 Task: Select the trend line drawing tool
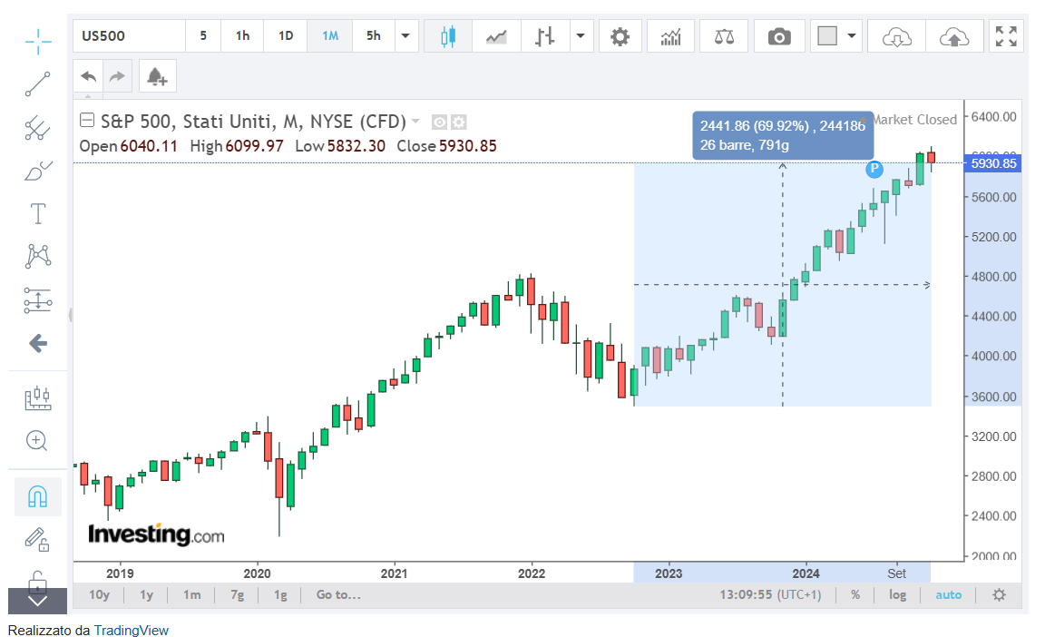(x=38, y=83)
